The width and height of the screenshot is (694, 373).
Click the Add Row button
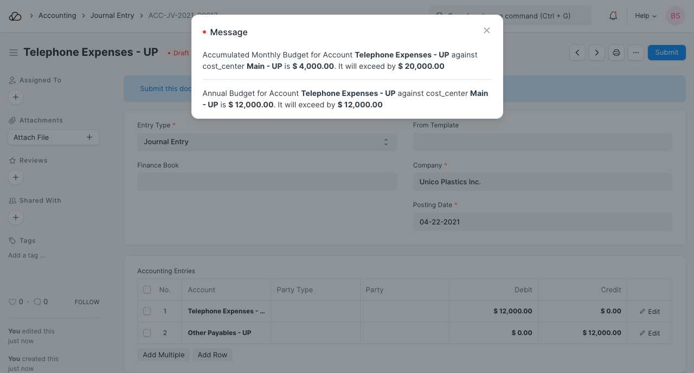(212, 355)
